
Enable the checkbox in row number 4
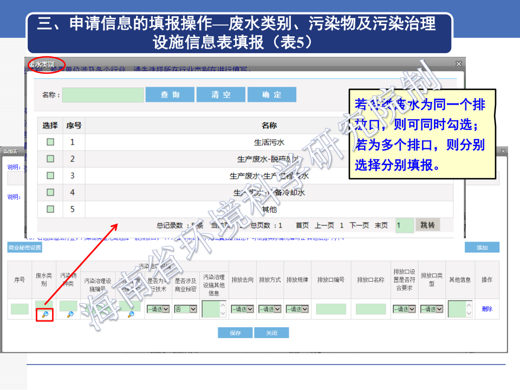tap(50, 192)
